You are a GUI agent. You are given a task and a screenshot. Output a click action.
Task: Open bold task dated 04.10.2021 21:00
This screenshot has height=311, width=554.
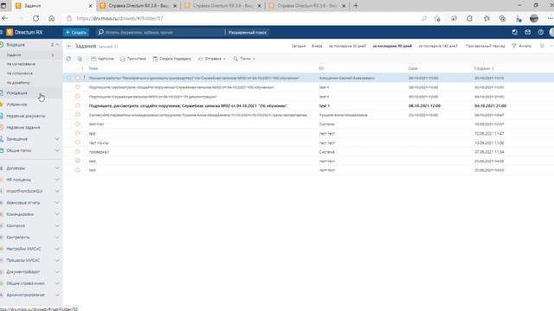pos(188,105)
